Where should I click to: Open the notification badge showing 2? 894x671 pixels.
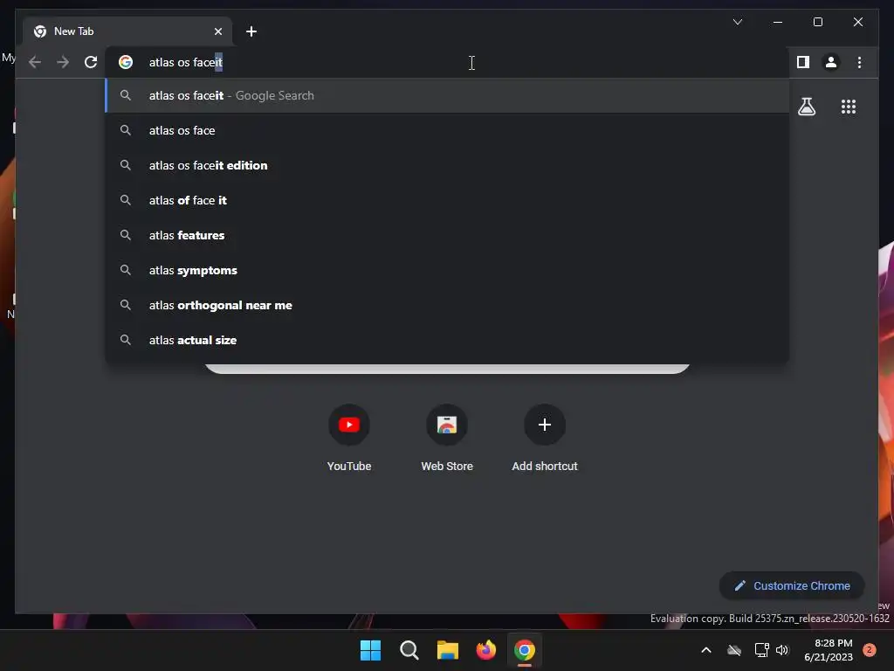click(x=869, y=650)
